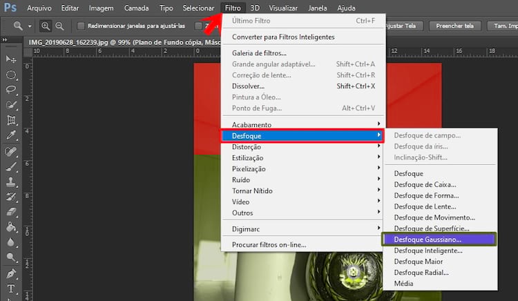Click the Preencher tela button
Screen dimensions: 518x301
[454, 26]
